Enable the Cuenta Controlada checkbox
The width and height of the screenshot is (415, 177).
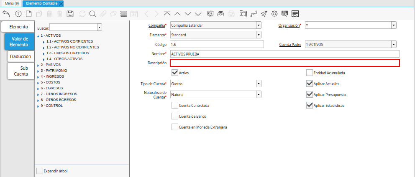[175, 105]
